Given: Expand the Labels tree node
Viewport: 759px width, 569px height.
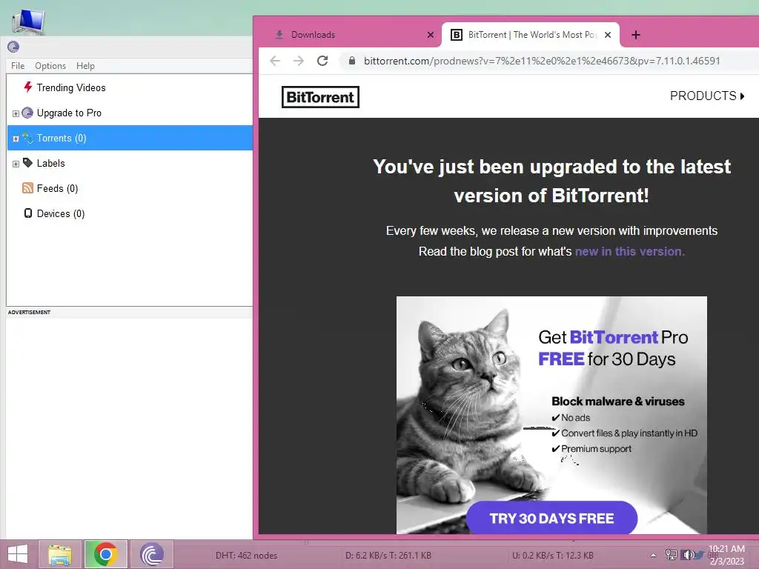Looking at the screenshot, I should pos(16,164).
